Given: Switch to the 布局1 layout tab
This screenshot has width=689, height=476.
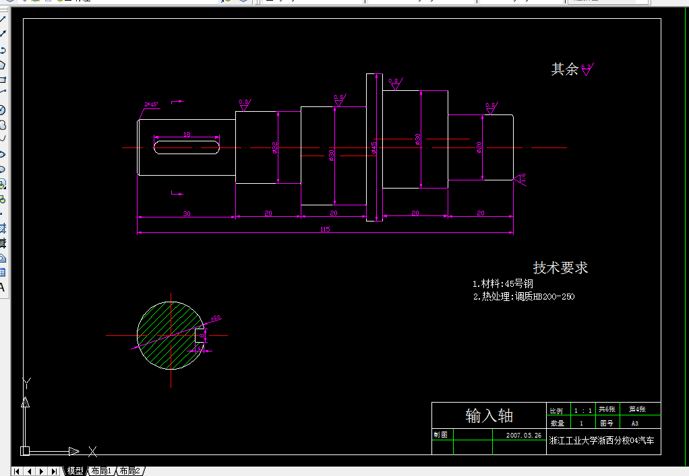Looking at the screenshot, I should click(101, 471).
